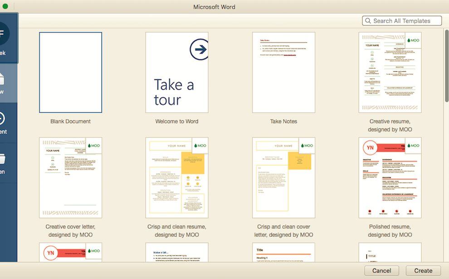Viewport: 449px width, 279px height.
Task: Click the account avatar showing letter F
Action: click(5, 34)
